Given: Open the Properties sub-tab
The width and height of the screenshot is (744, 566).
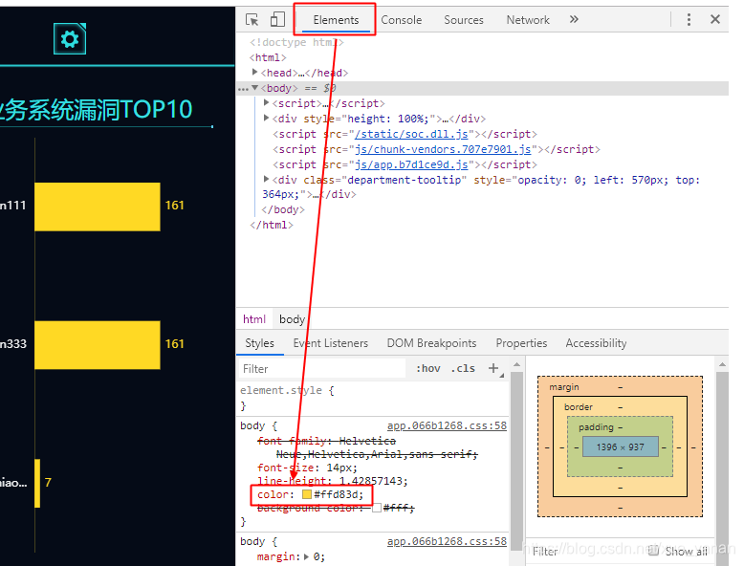Looking at the screenshot, I should click(521, 343).
